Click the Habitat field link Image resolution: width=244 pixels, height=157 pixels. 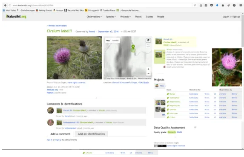(50, 93)
